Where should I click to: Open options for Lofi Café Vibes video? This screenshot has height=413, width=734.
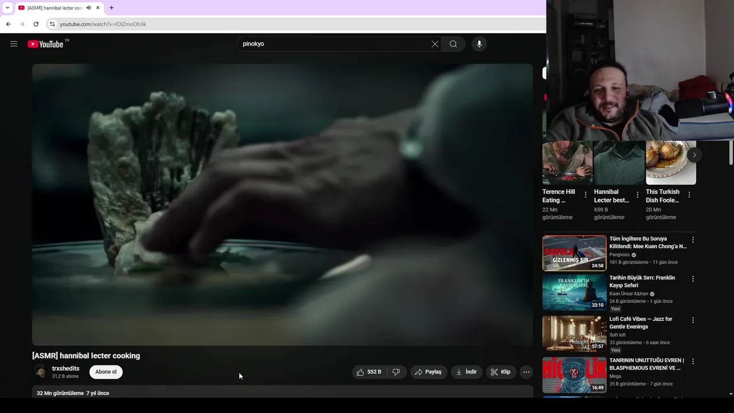(693, 320)
